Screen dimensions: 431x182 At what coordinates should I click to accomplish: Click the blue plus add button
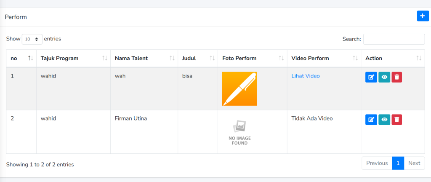coord(422,16)
